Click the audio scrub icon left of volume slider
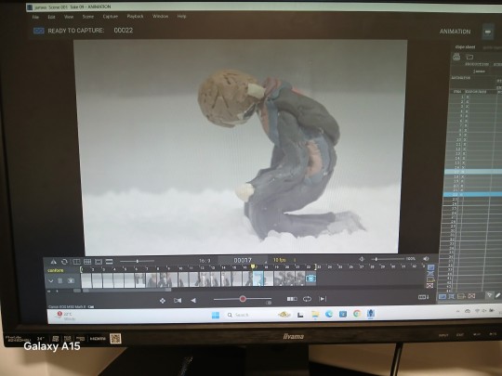Image resolution: width=502 pixels, height=376 pixels. pyautogui.click(x=362, y=259)
